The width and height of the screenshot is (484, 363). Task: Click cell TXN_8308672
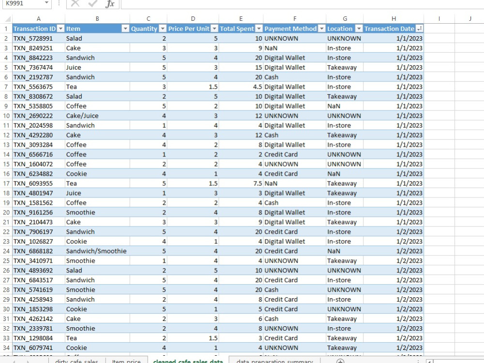click(x=39, y=96)
